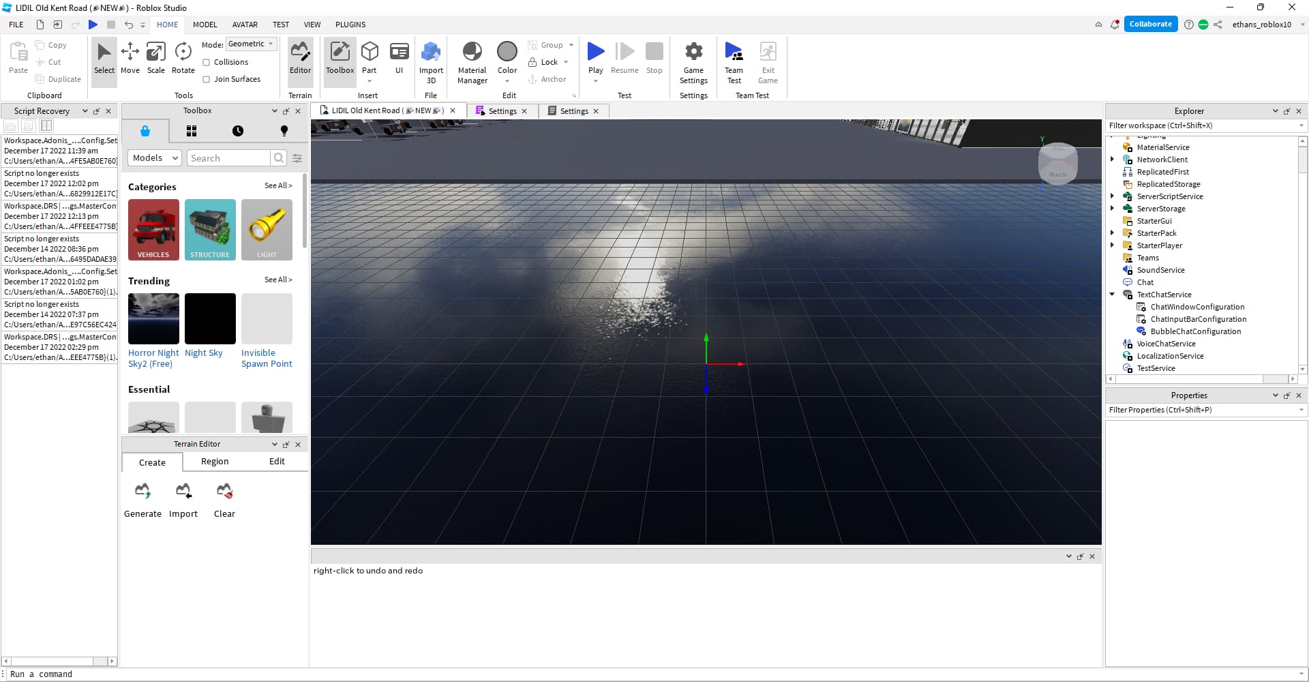Select the STRUCTURE category thumbnail

click(x=210, y=230)
